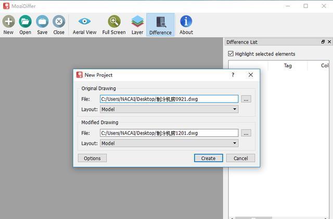
Task: Browse for the original drawing file
Action: [247, 99]
